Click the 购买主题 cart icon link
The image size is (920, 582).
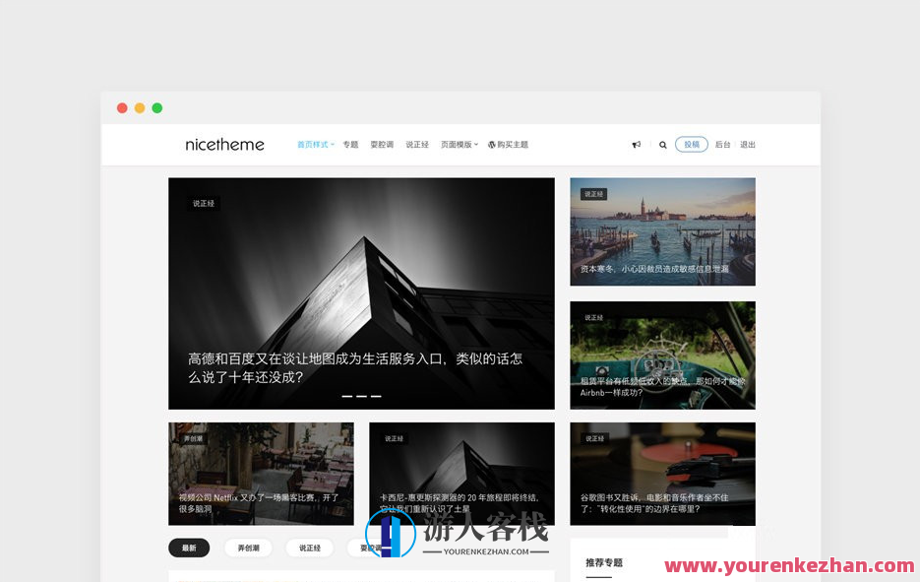509,144
